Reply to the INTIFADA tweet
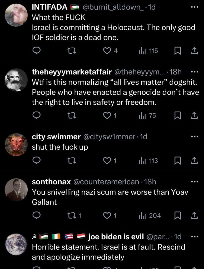This screenshot has height=269, width=204. [x=36, y=51]
